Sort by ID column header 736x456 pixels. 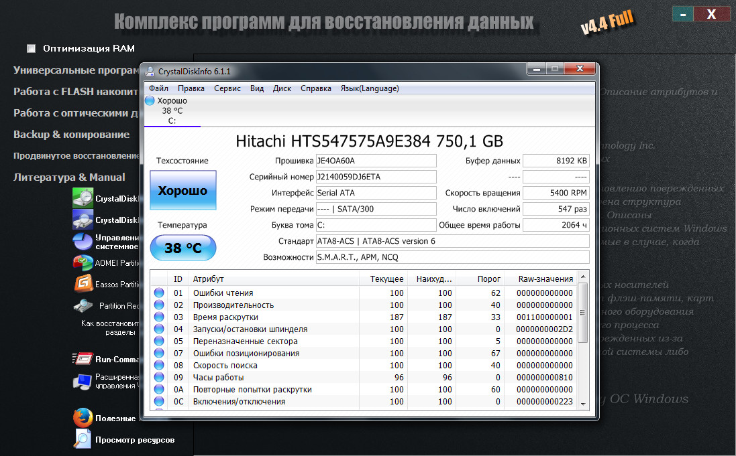point(178,279)
